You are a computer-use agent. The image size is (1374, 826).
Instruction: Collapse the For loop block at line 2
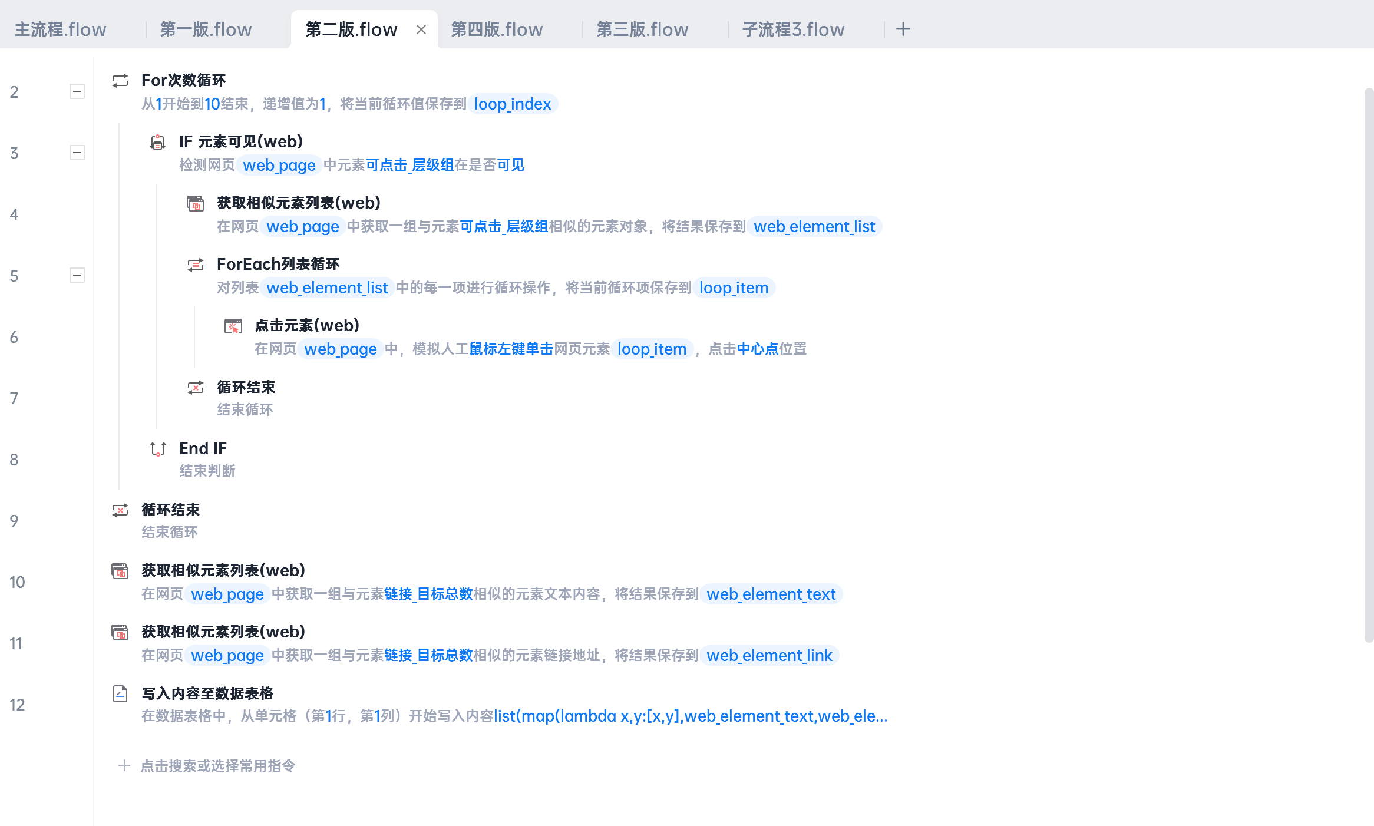pyautogui.click(x=77, y=91)
